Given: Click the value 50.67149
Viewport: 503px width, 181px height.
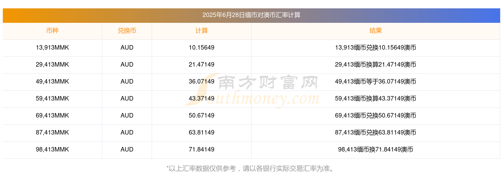Looking at the screenshot, I should (x=201, y=116).
